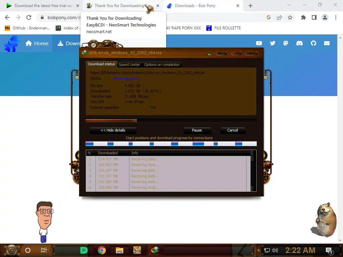Go back to the previous page
This screenshot has width=343, height=257.
click(x=7, y=17)
